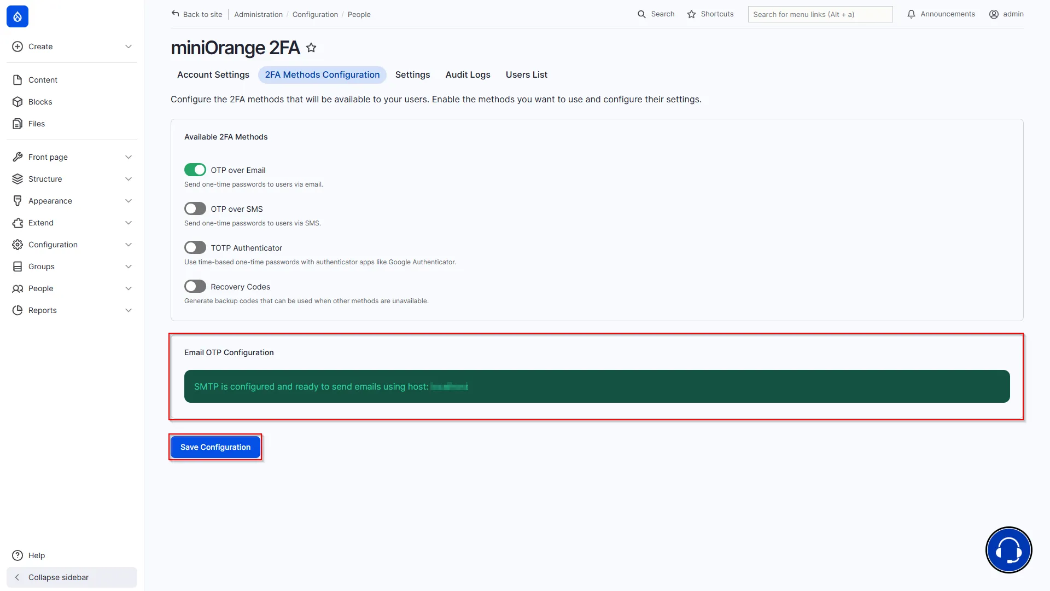Click the Back to site link
The height and width of the screenshot is (591, 1050).
197,14
